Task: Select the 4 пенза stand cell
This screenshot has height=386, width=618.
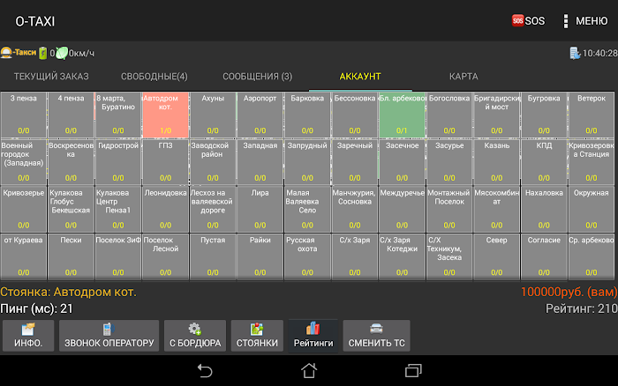Action: tap(71, 115)
